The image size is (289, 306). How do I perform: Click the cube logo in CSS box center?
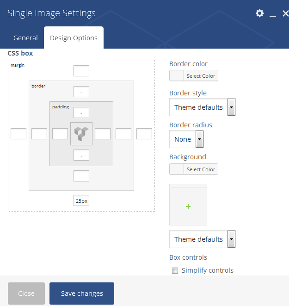point(81,134)
